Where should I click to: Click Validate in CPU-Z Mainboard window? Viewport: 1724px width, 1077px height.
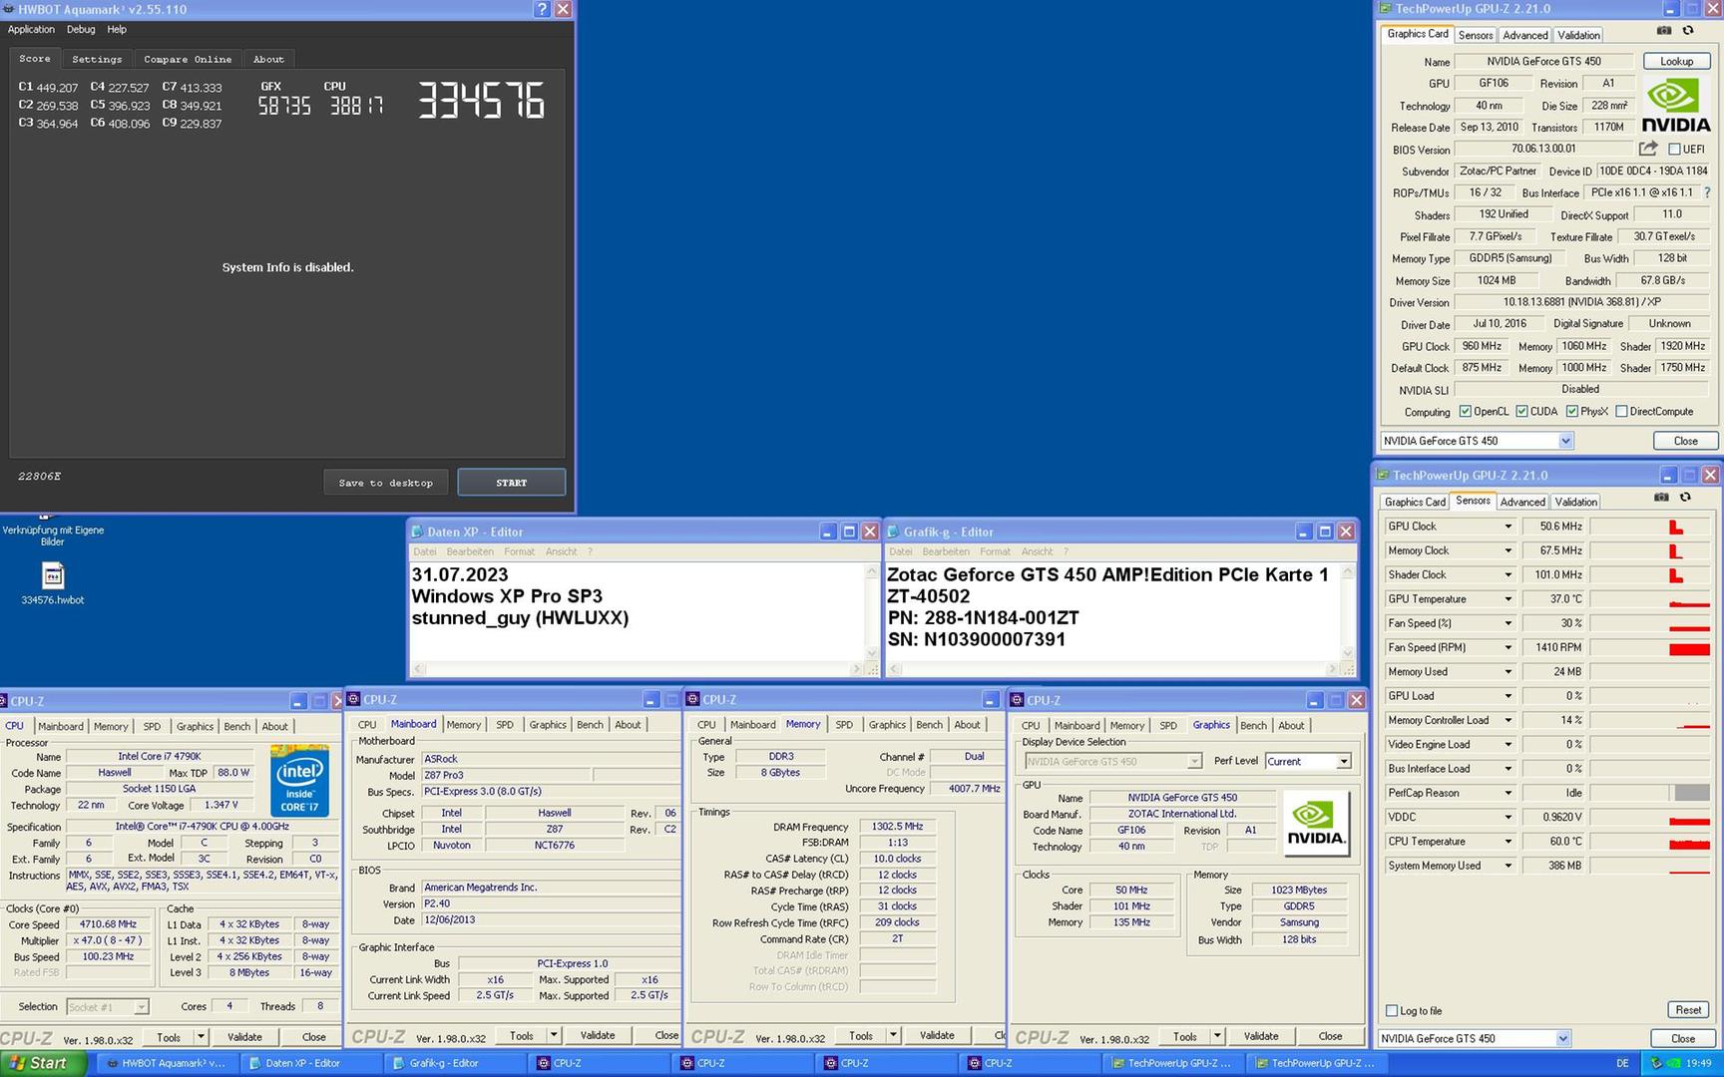598,1035
